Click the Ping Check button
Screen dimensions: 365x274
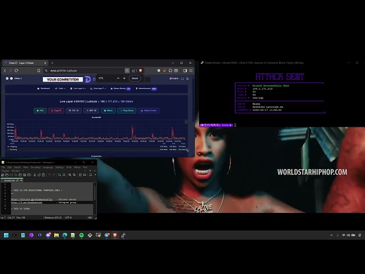pos(127,111)
